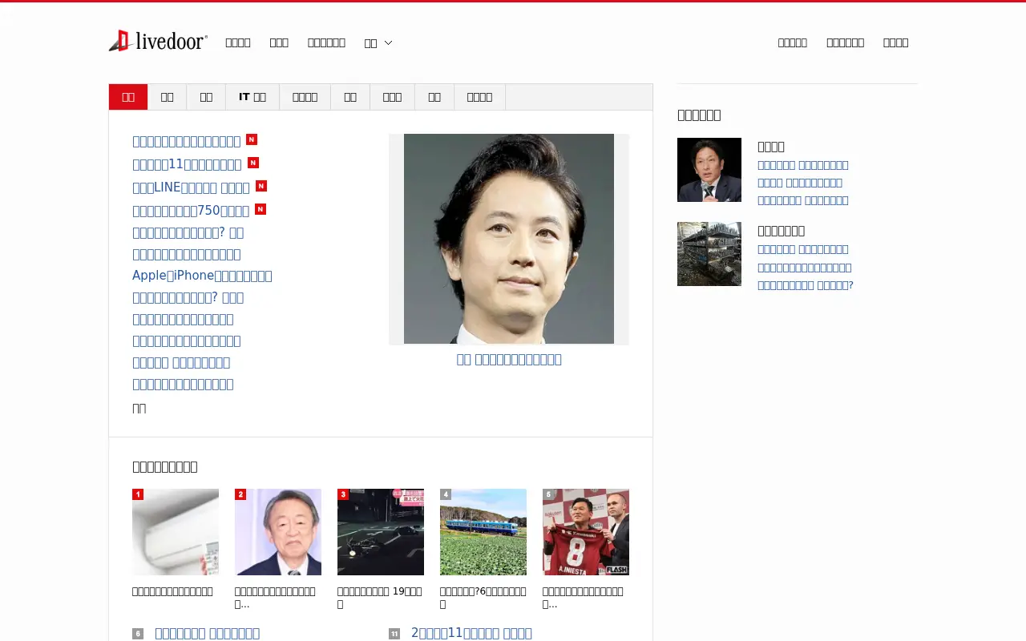Open the ranked link starting with 2 and containing 11
Viewport: 1026px width, 641px height.
[471, 633]
